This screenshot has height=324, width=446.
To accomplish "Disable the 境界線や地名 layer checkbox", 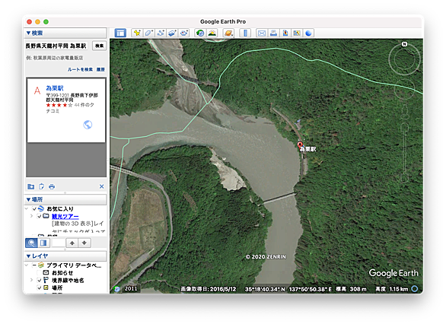I will (x=40, y=280).
